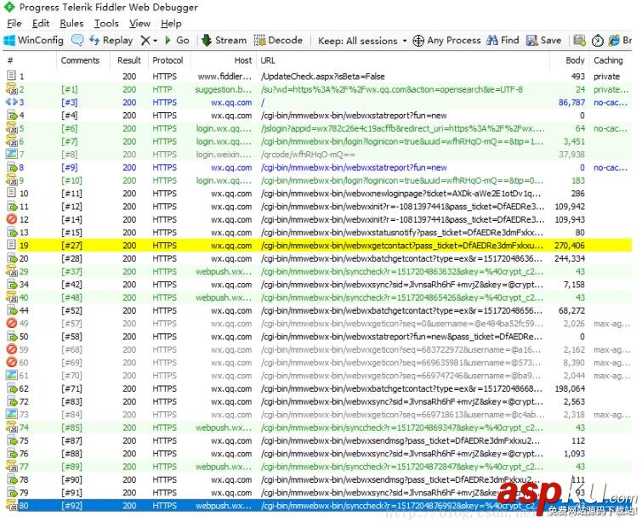Click the Remove X icon

pos(145,40)
